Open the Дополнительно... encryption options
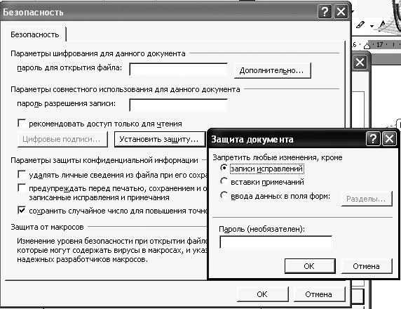Viewport: 401px width, 309px height. [273, 70]
